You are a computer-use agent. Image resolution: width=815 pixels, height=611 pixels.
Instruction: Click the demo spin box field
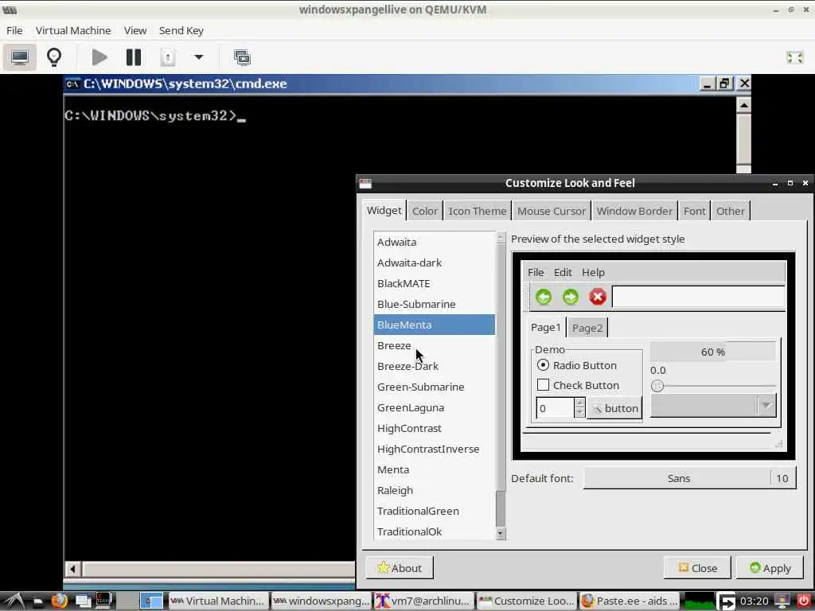point(555,408)
